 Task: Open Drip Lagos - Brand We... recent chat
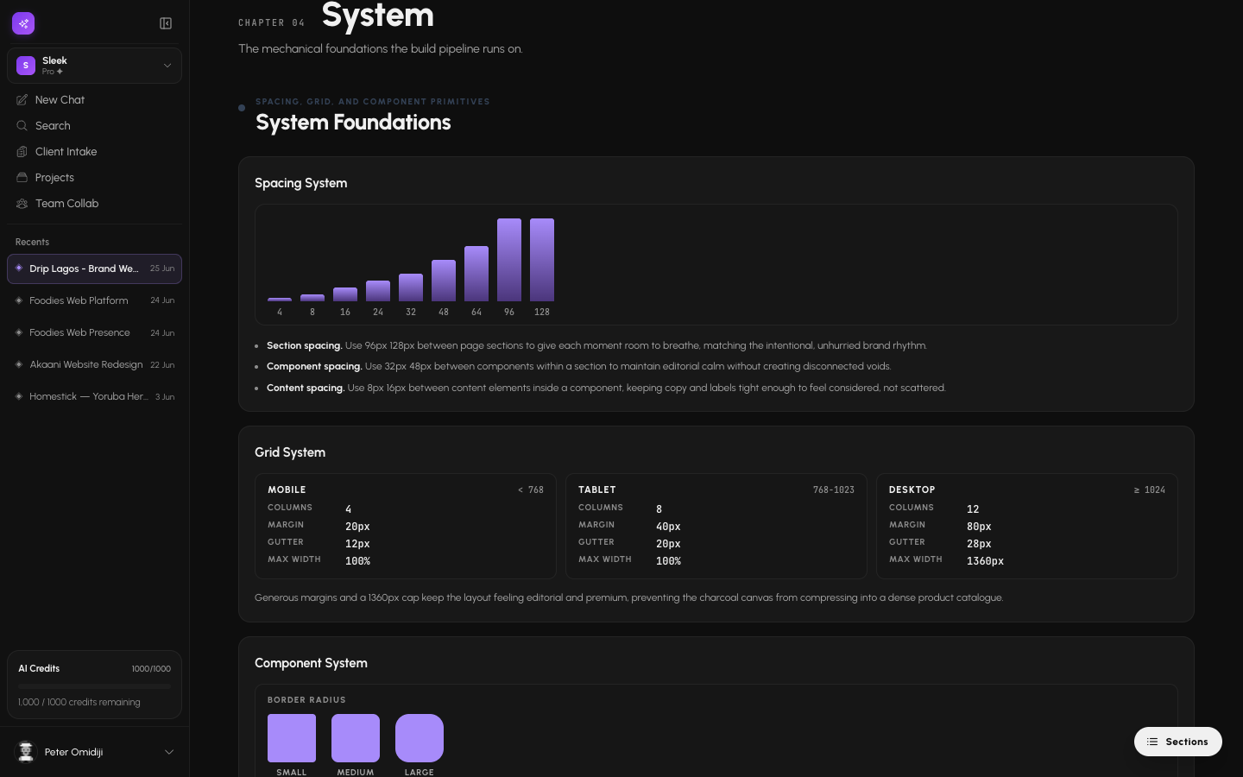click(x=94, y=268)
